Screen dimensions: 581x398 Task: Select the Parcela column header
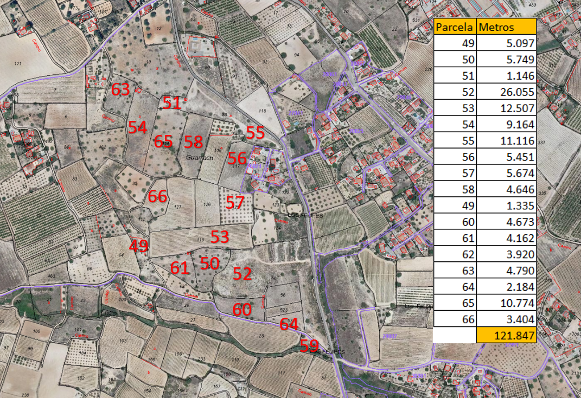pos(455,27)
